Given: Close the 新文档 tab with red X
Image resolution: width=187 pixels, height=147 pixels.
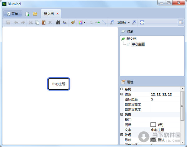Looking at the screenshot, I should [58, 14].
